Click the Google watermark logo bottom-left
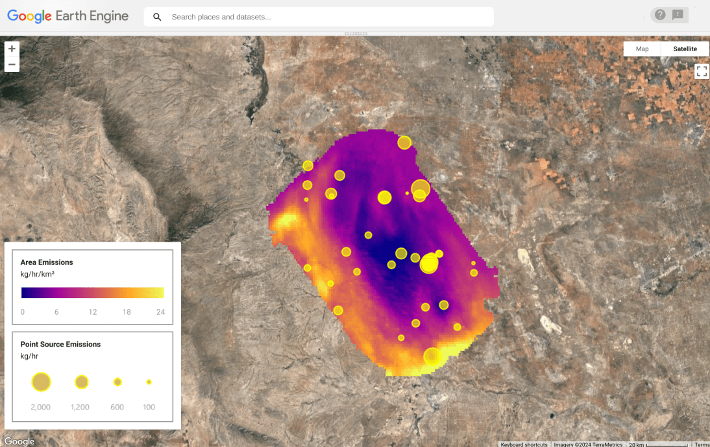 click(19, 441)
